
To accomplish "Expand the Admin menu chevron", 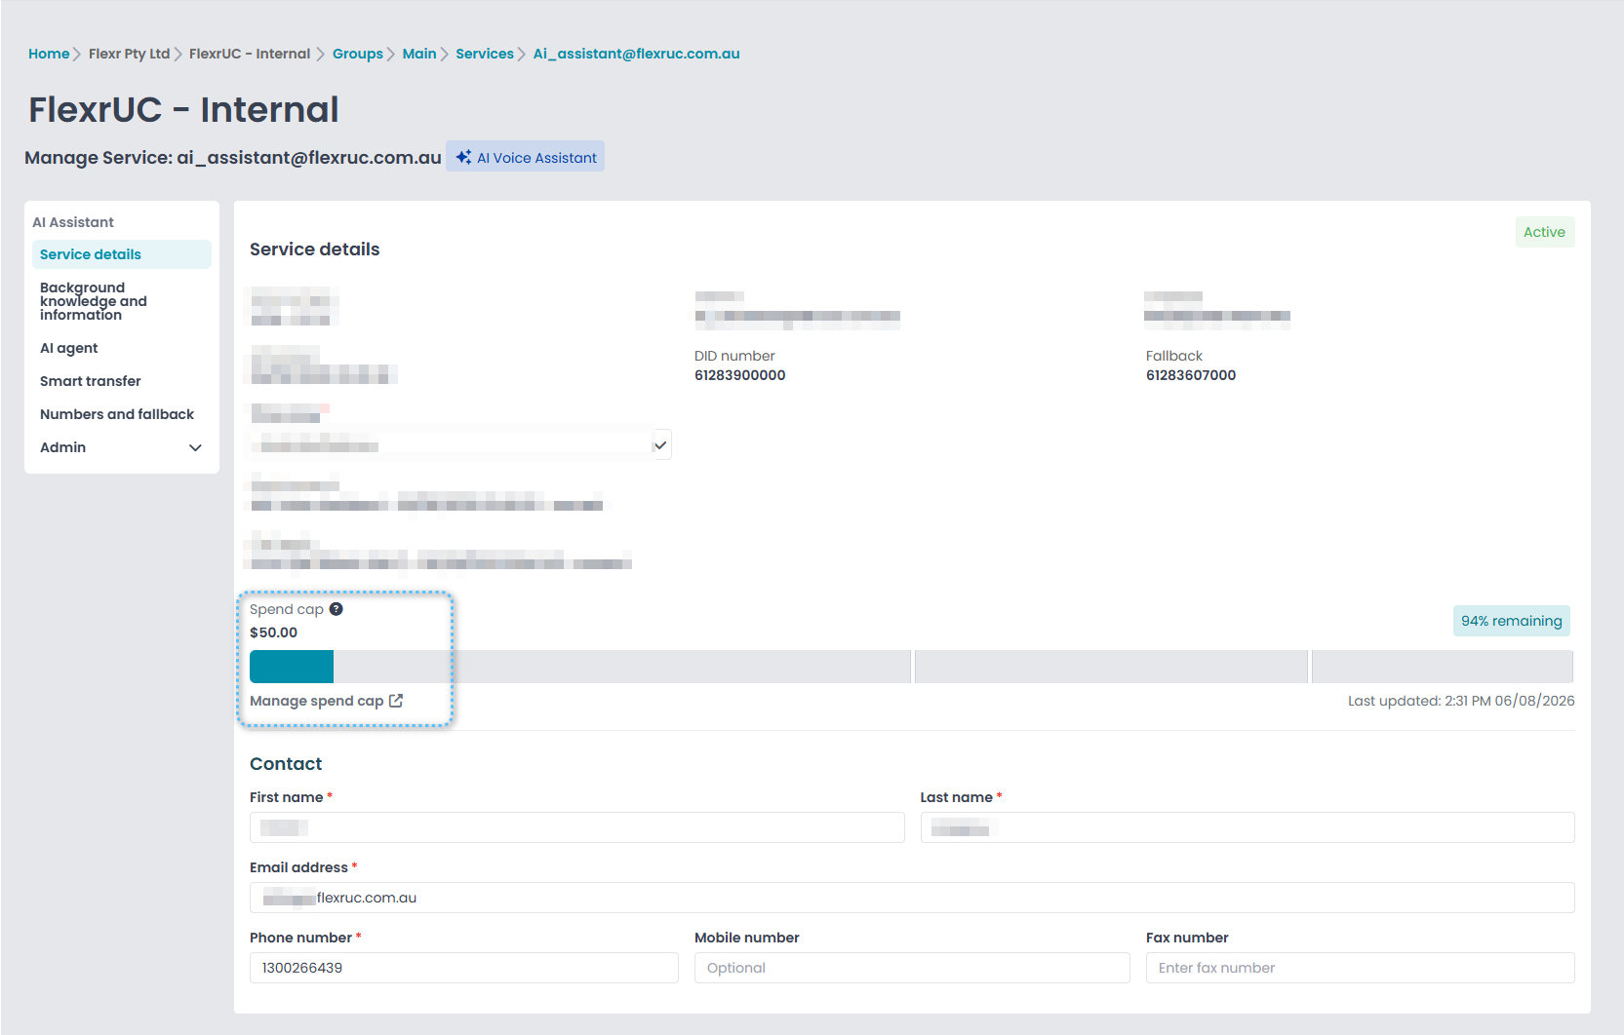I will [x=195, y=447].
